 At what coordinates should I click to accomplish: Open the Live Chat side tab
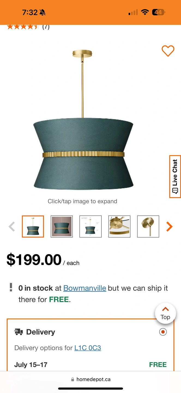[x=175, y=177]
